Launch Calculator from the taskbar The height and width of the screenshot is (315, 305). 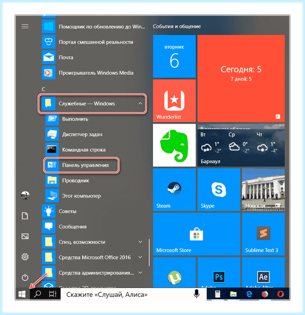(218, 294)
